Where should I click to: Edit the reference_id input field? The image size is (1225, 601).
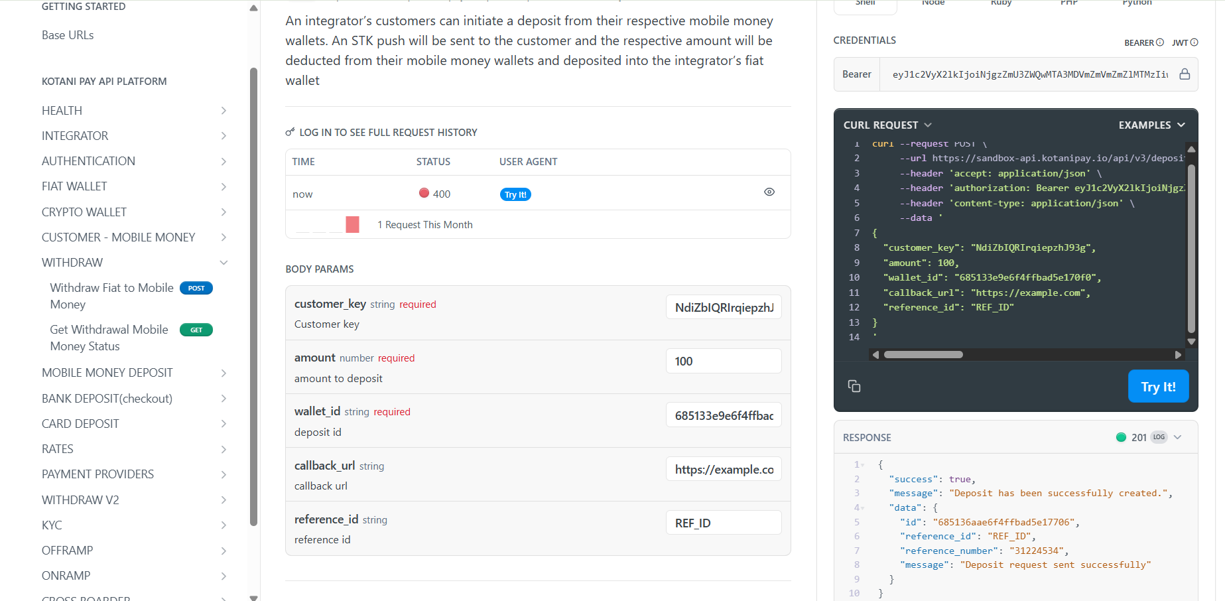[724, 523]
